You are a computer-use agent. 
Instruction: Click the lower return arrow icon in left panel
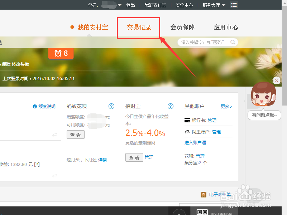coord(55,176)
